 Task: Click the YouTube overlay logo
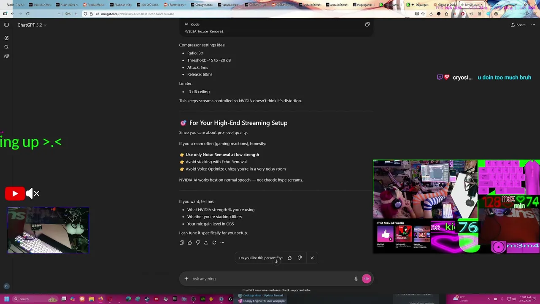point(15,194)
